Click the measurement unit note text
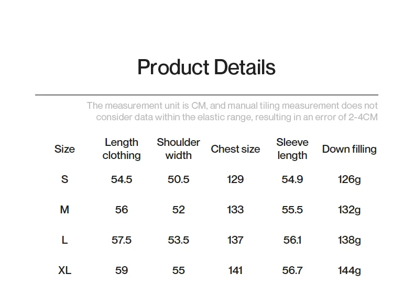This screenshot has height=285, width=414. point(232,111)
